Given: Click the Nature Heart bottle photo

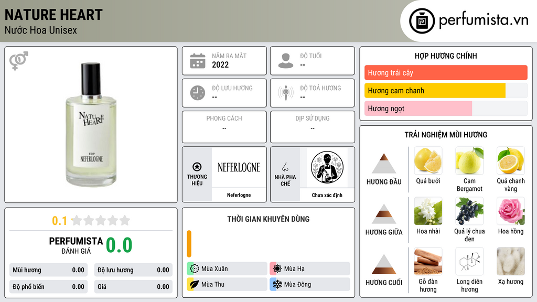Looking at the screenshot, I should click(x=91, y=125).
